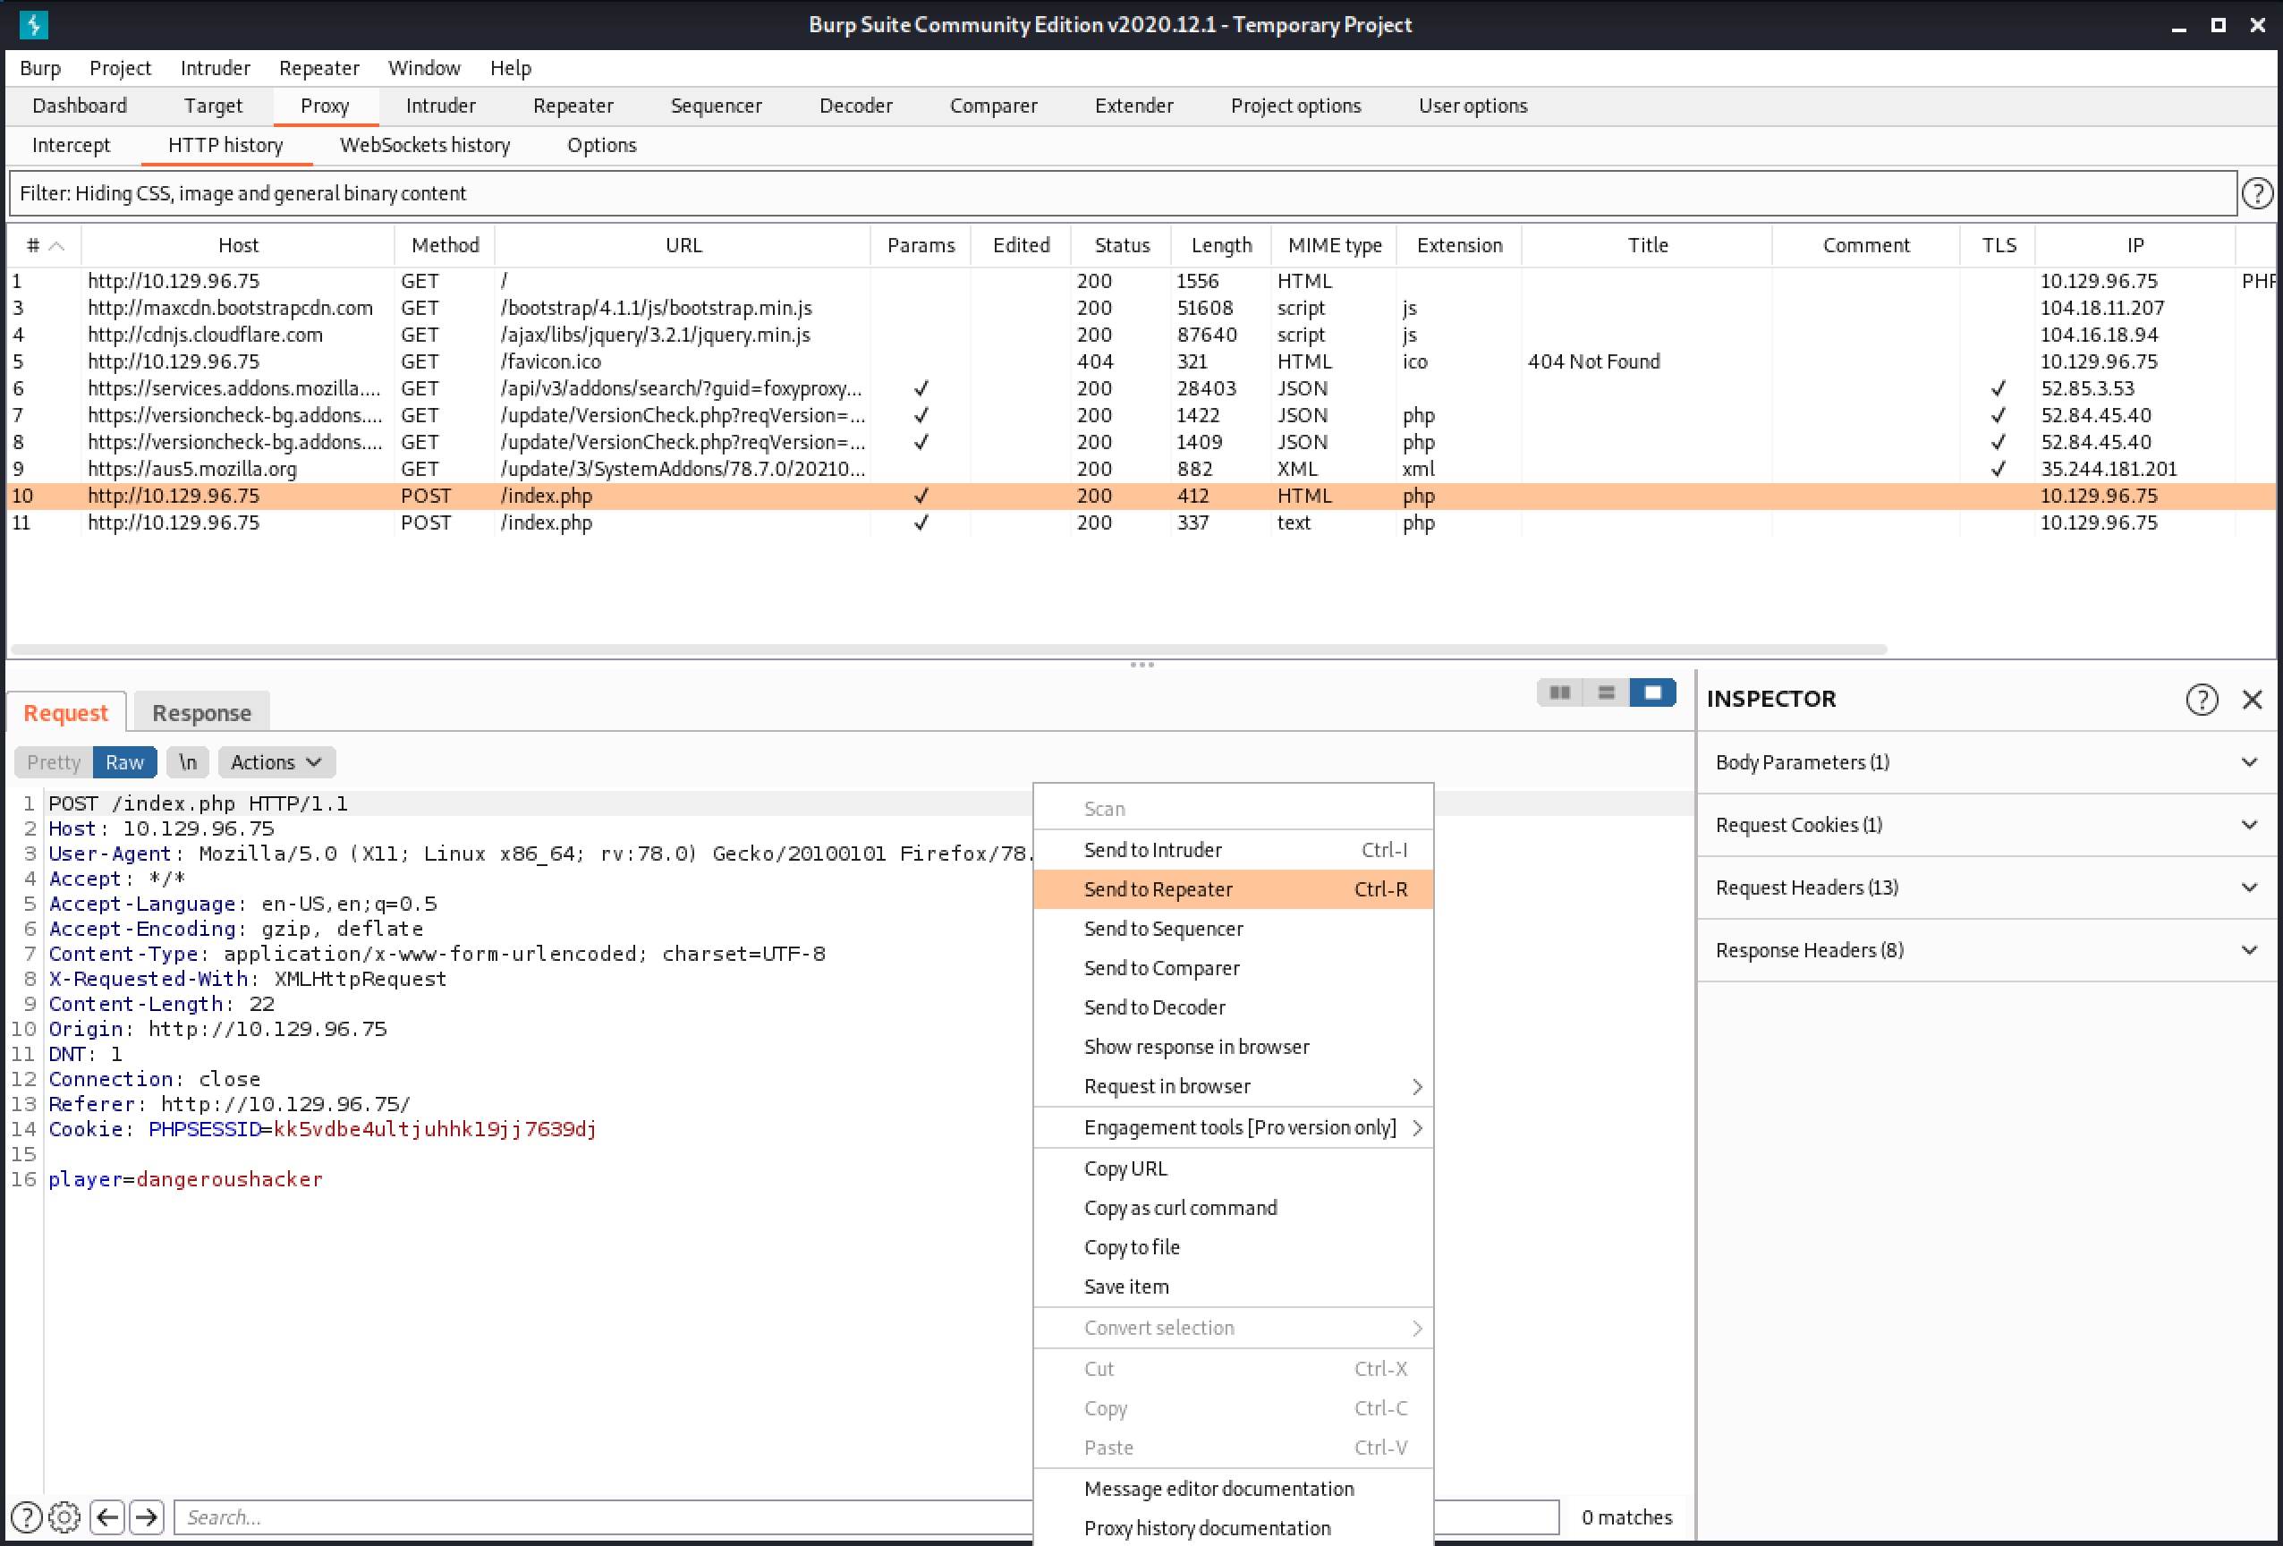Switch to Target tab
Image resolution: width=2283 pixels, height=1546 pixels.
(213, 106)
